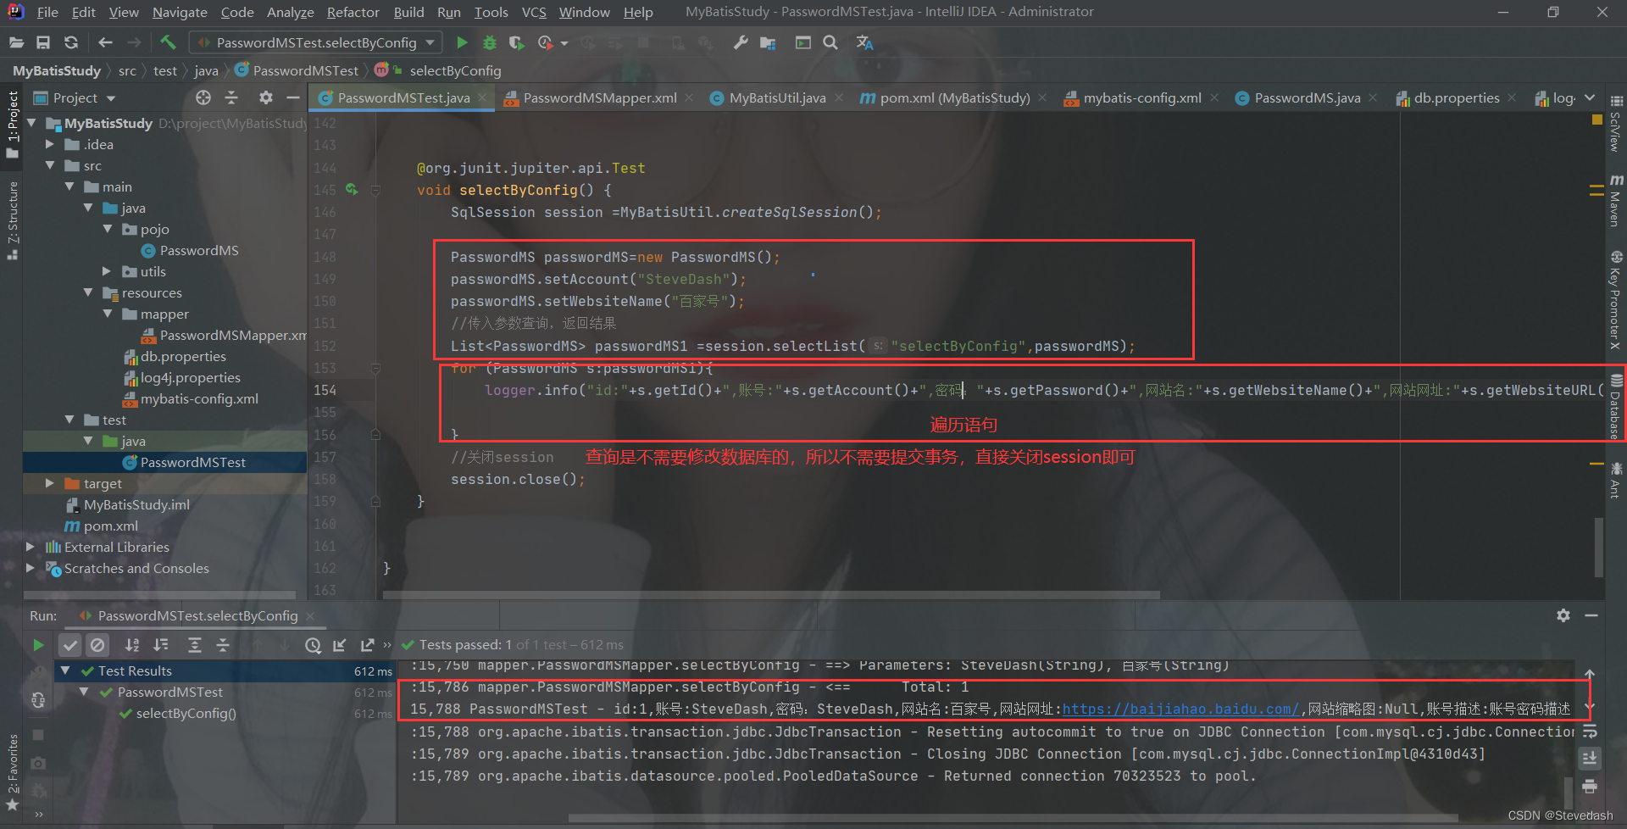Toggle the Maven tool window

1617,201
